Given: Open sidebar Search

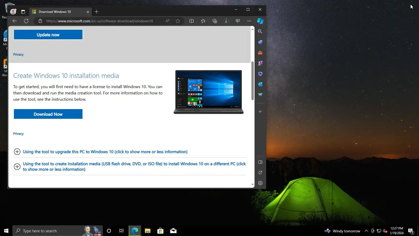Looking at the screenshot, I should [x=260, y=31].
